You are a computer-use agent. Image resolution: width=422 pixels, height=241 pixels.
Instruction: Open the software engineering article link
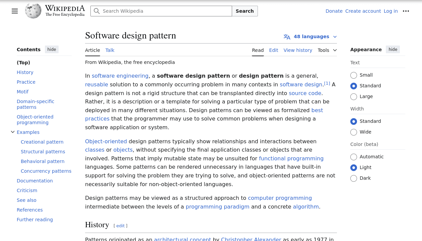click(x=120, y=76)
